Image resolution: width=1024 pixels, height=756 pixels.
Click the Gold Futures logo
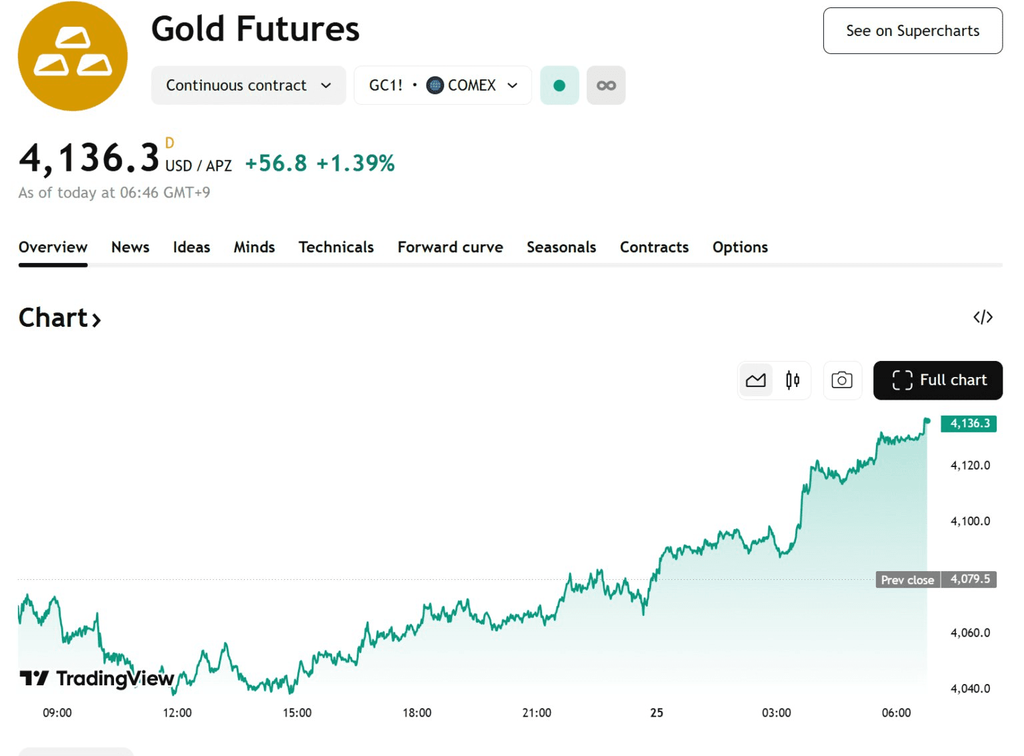73,56
